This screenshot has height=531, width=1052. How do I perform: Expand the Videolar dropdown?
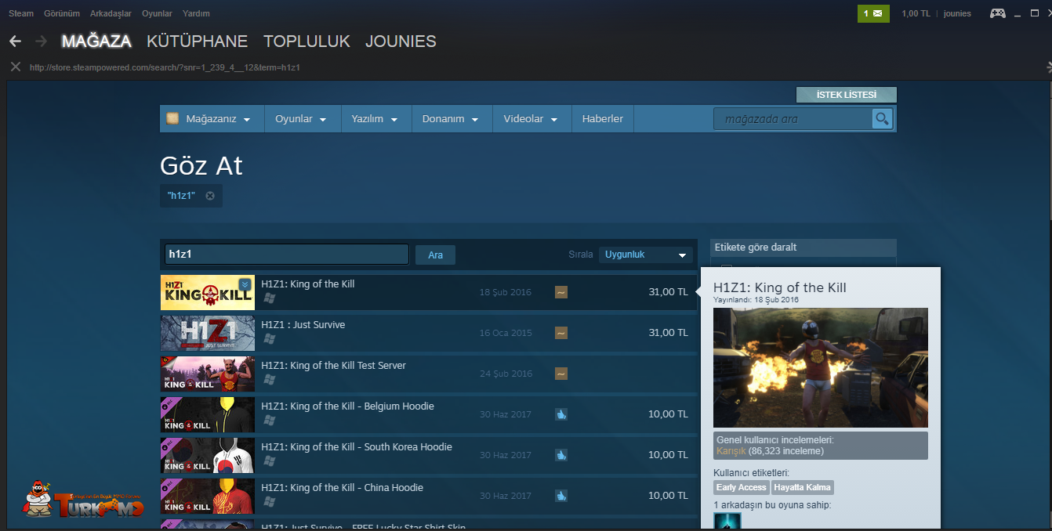531,119
